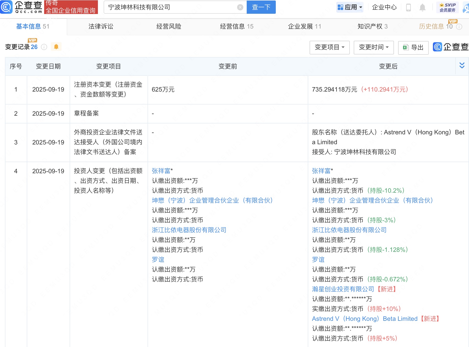This screenshot has height=347, width=469.
Task: Open 瀚星创业投资有限公司 link
Action: (x=343, y=289)
